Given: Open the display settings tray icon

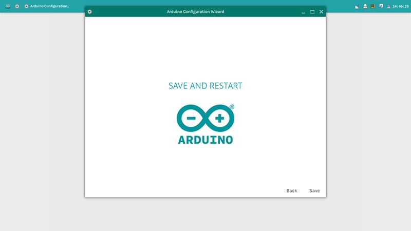Looking at the screenshot, I should click(x=381, y=6).
